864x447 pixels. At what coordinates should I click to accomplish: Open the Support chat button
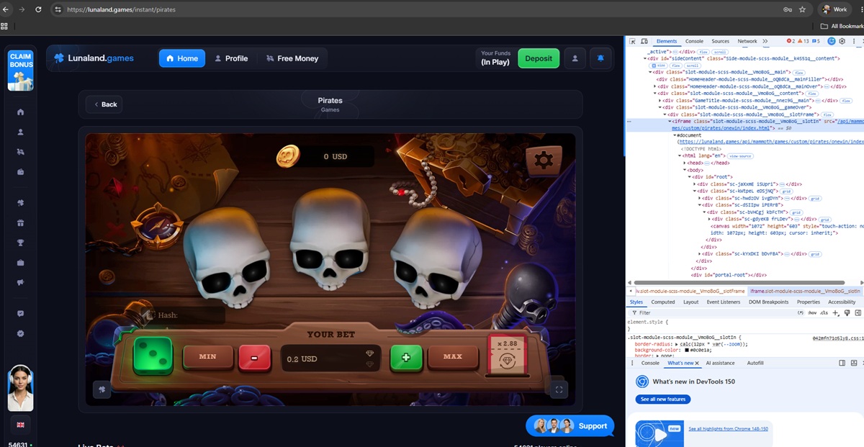point(570,426)
